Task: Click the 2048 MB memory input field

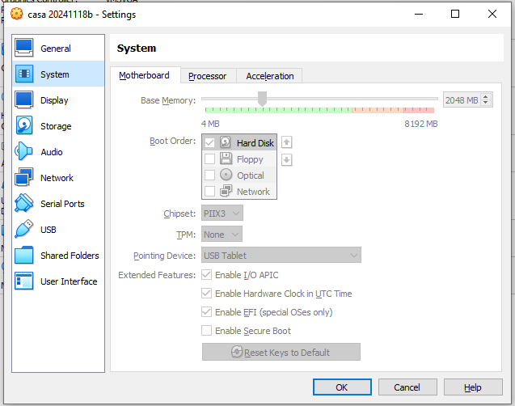Action: [x=462, y=99]
